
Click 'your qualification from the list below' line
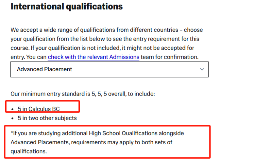(105, 39)
